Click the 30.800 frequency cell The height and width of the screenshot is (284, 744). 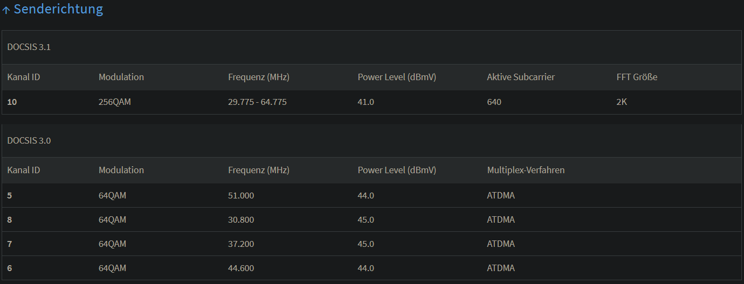click(241, 219)
